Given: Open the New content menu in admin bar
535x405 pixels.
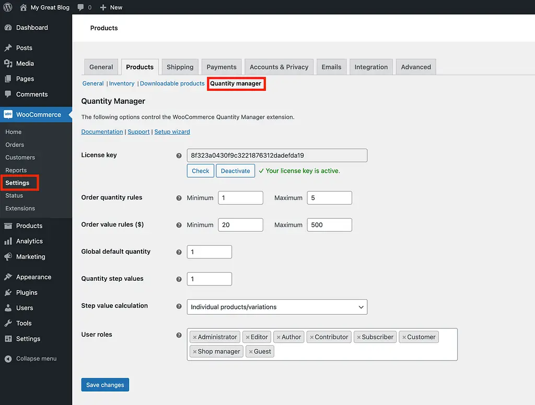Looking at the screenshot, I should click(x=111, y=7).
